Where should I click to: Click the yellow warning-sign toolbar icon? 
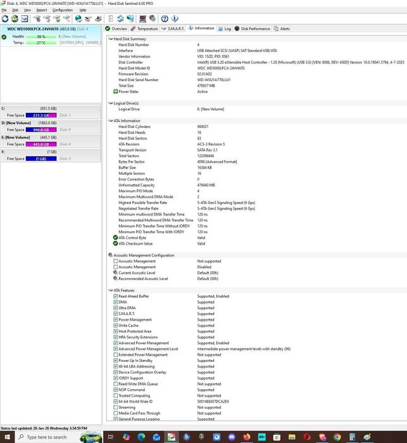(15, 18)
